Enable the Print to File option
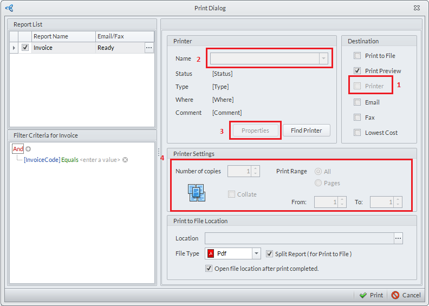Screen dimensions: 429x306 click(357, 56)
